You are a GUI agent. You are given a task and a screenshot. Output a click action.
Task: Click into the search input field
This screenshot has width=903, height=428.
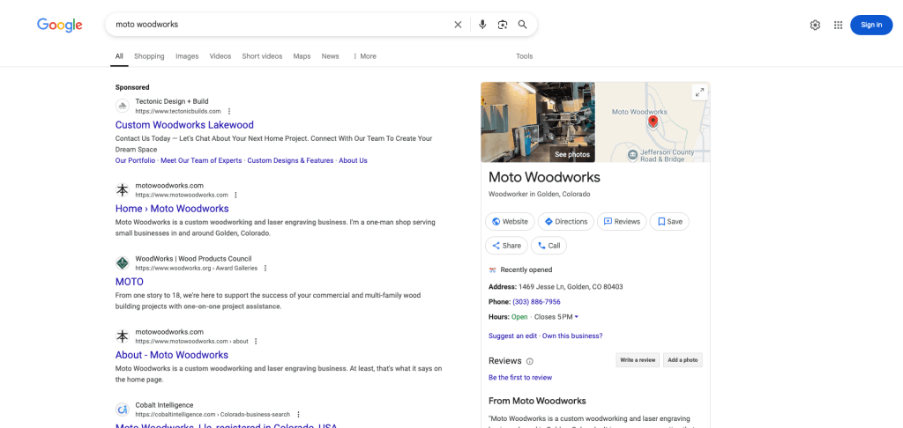282,25
